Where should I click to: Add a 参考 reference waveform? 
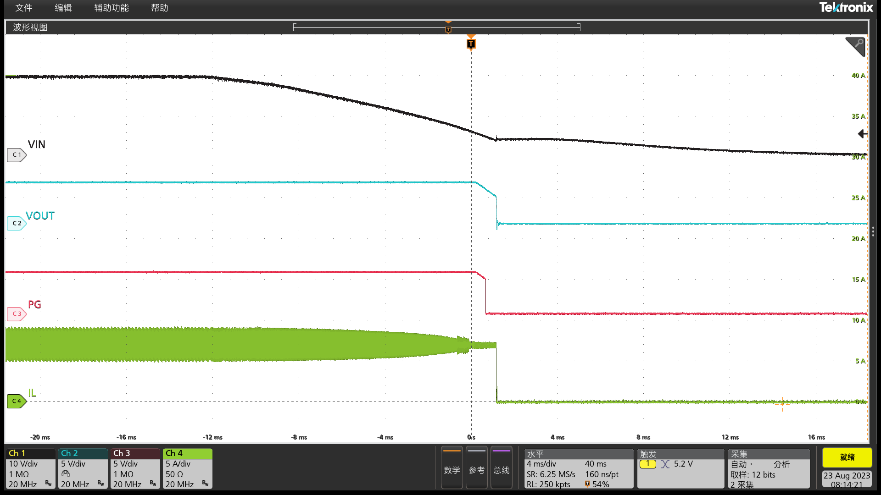click(476, 468)
